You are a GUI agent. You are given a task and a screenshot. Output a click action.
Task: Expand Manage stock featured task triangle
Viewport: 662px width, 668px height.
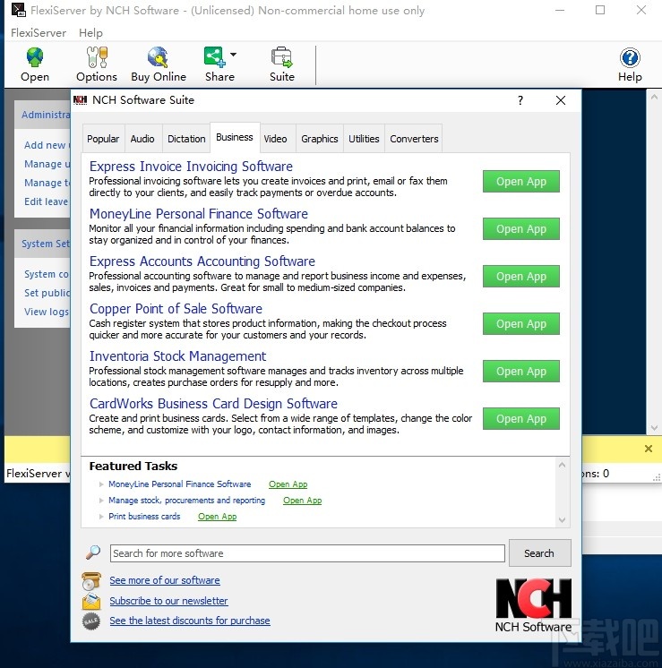[x=101, y=501]
